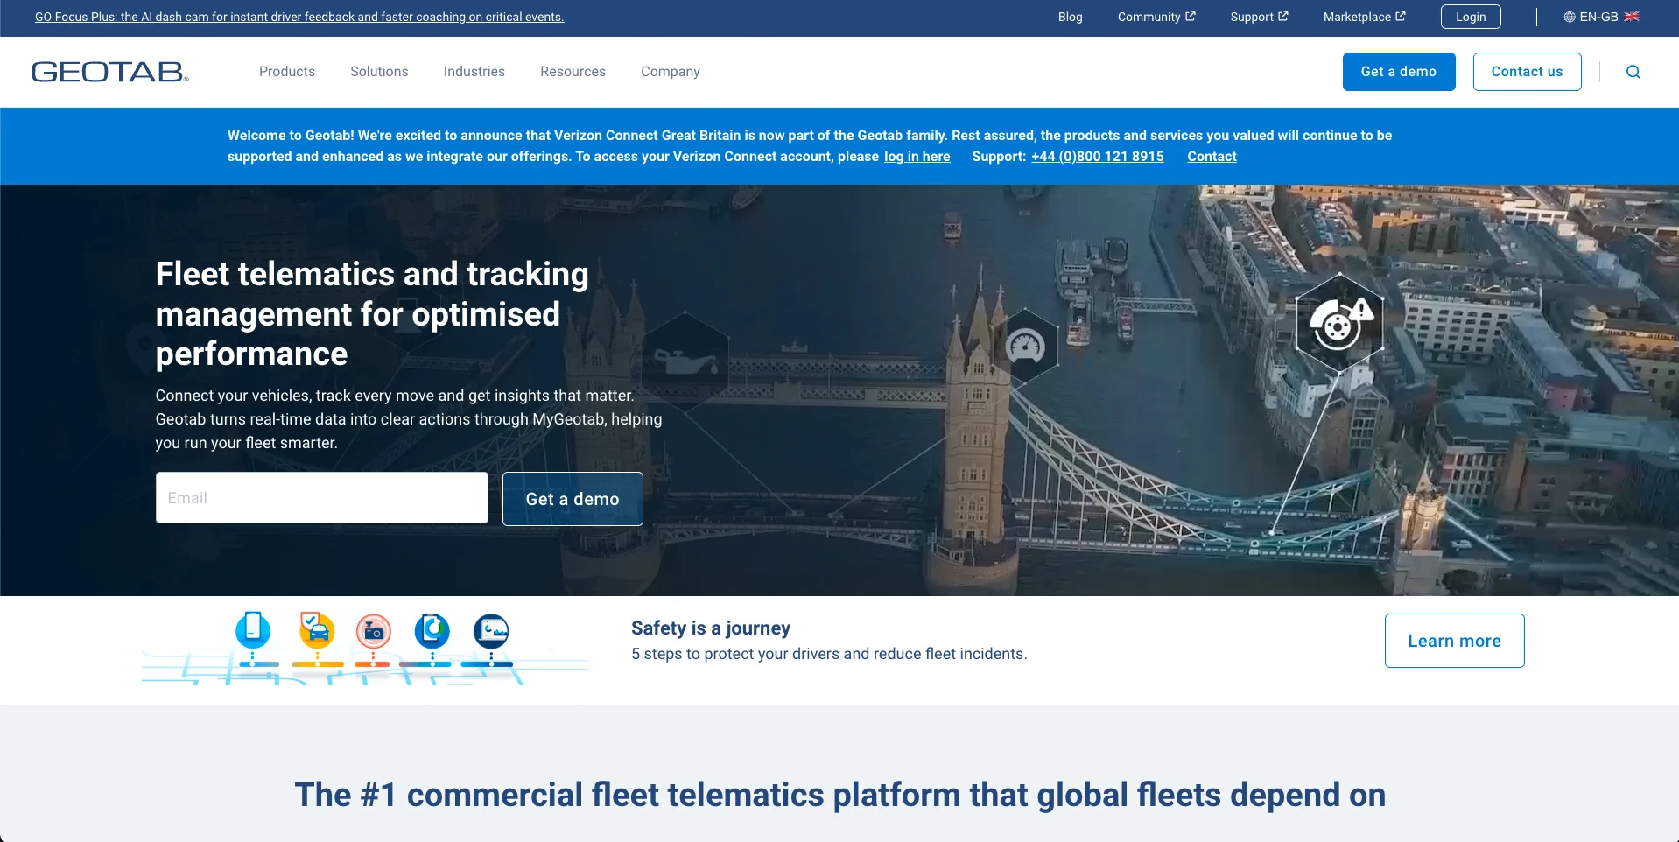Click the dark blue landscape step icon
Screen dimensions: 1679x842
tap(491, 630)
